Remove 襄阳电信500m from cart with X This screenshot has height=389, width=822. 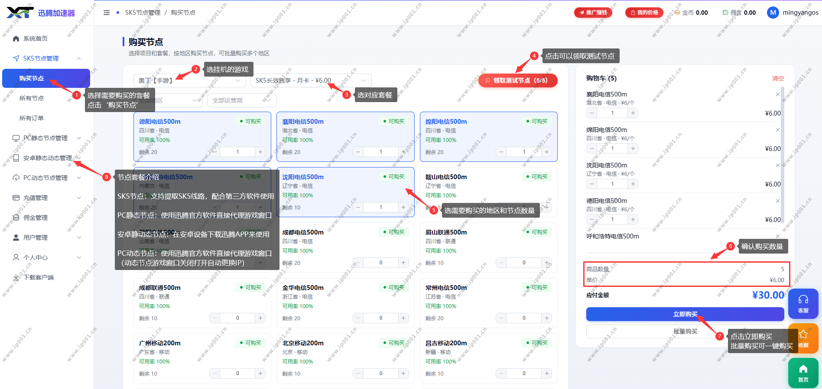(777, 94)
